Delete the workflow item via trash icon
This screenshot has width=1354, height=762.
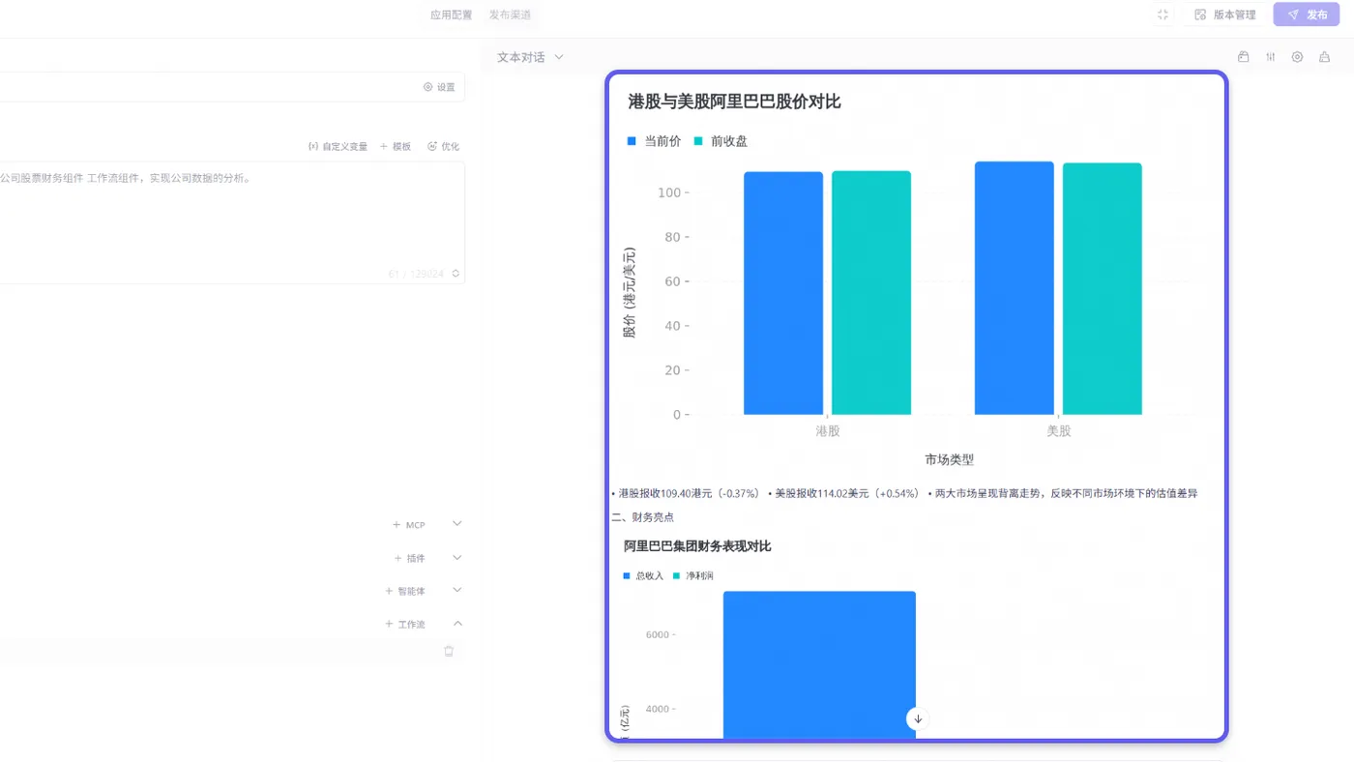coord(449,652)
